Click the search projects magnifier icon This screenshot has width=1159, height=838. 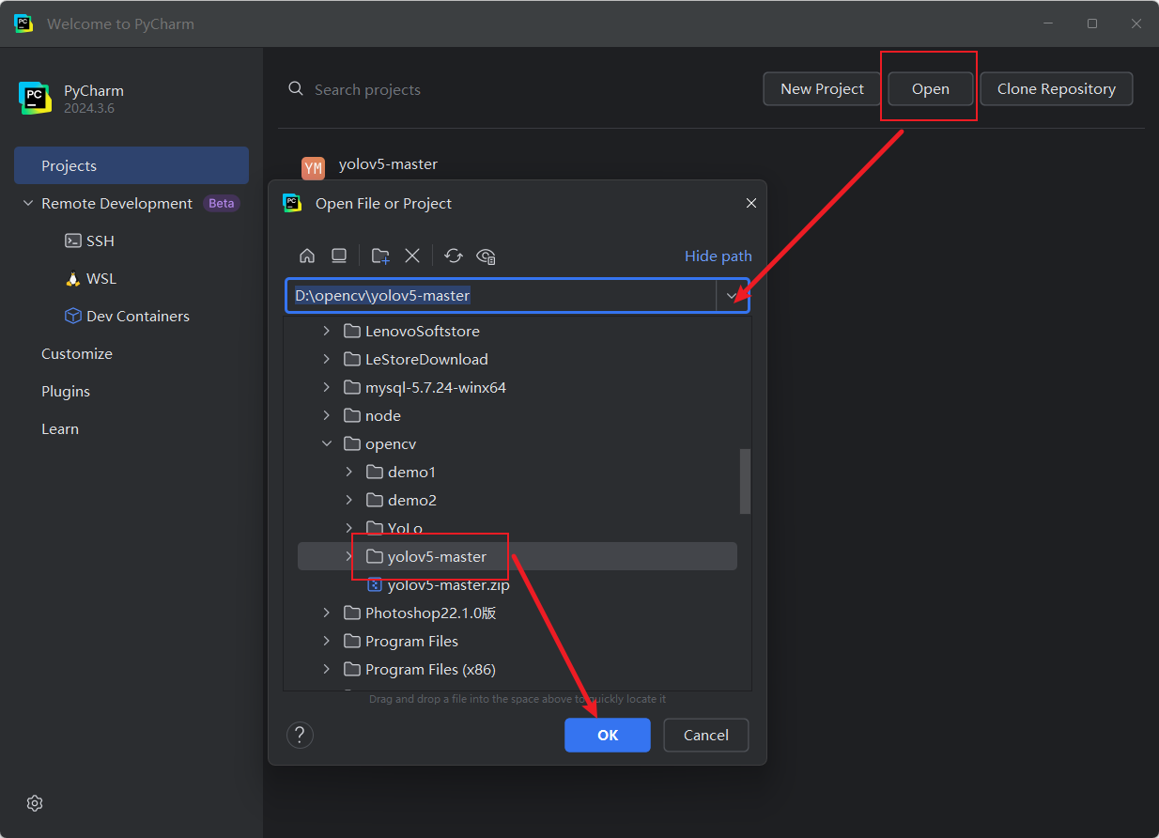click(x=296, y=88)
